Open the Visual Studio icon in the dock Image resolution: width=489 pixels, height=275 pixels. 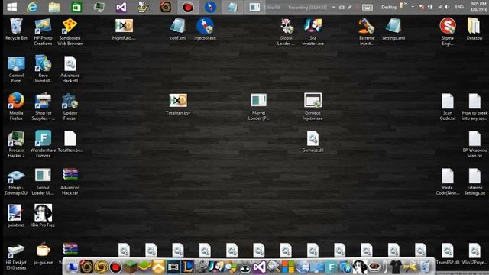click(x=259, y=267)
